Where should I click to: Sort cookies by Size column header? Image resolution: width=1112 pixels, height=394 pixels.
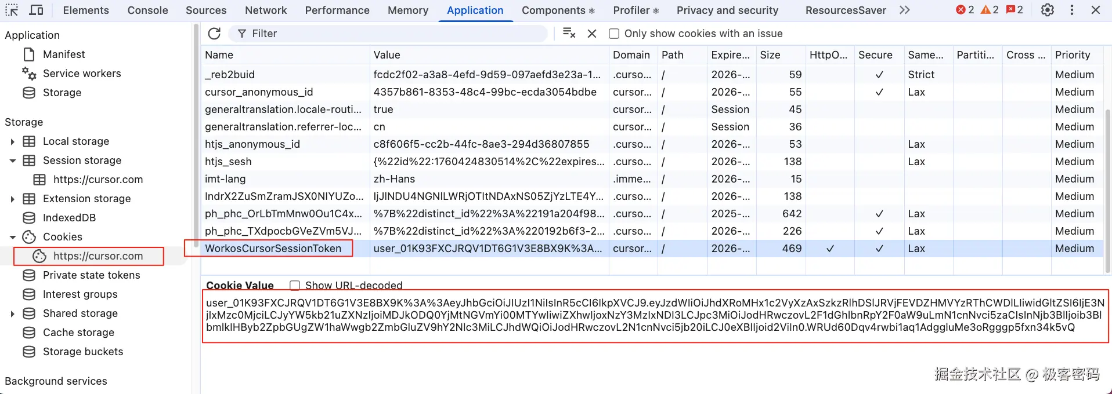tap(781, 55)
